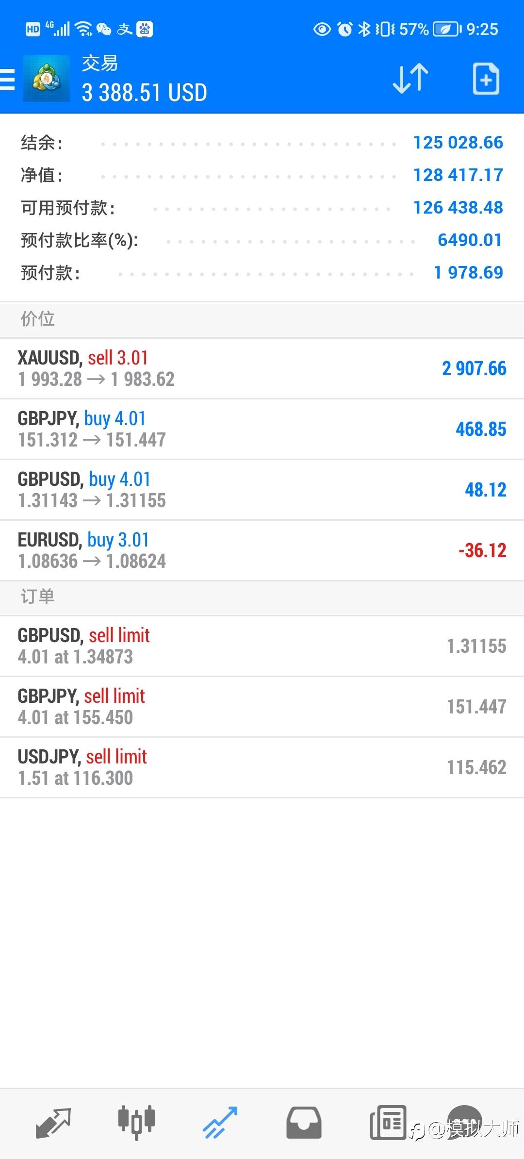This screenshot has height=1159, width=524.
Task: Open the hamburger side menu
Action: 7,79
